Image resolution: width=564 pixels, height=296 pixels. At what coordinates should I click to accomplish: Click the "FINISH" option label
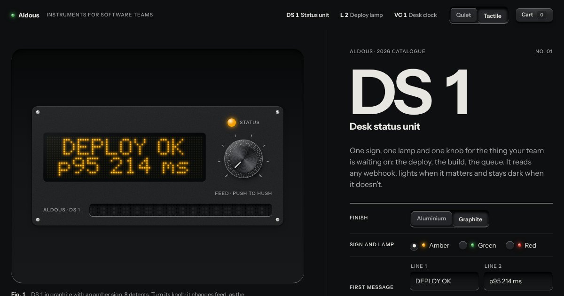pyautogui.click(x=359, y=218)
